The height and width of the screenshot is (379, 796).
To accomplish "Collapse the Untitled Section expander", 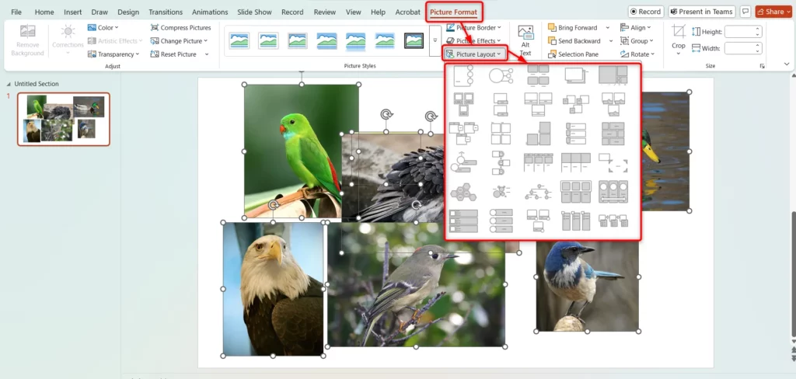I will coord(9,84).
